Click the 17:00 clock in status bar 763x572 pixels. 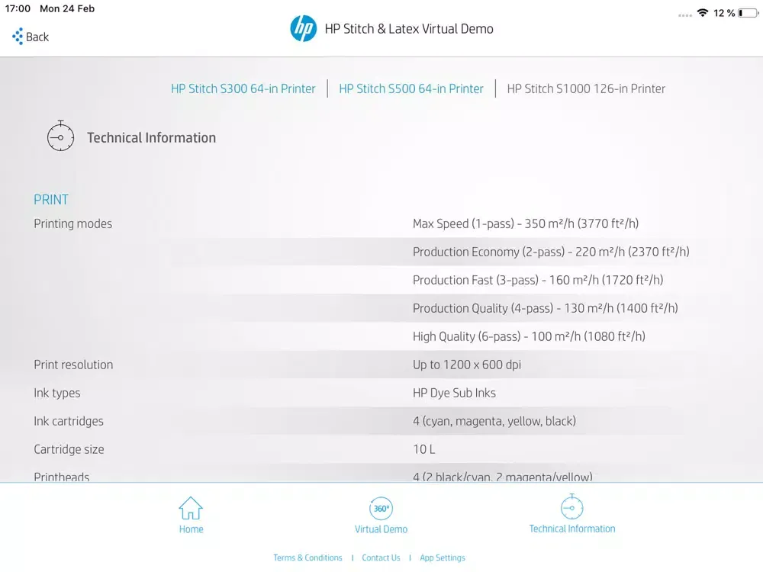click(18, 8)
